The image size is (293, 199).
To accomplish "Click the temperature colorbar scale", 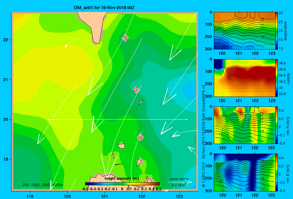I will click(276, 31).
